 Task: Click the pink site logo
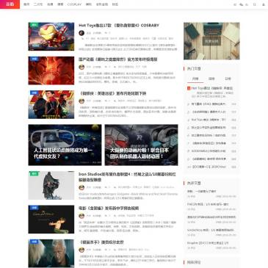[x=10, y=4]
